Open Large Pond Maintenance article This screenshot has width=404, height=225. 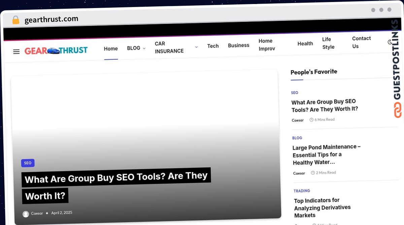tap(327, 155)
